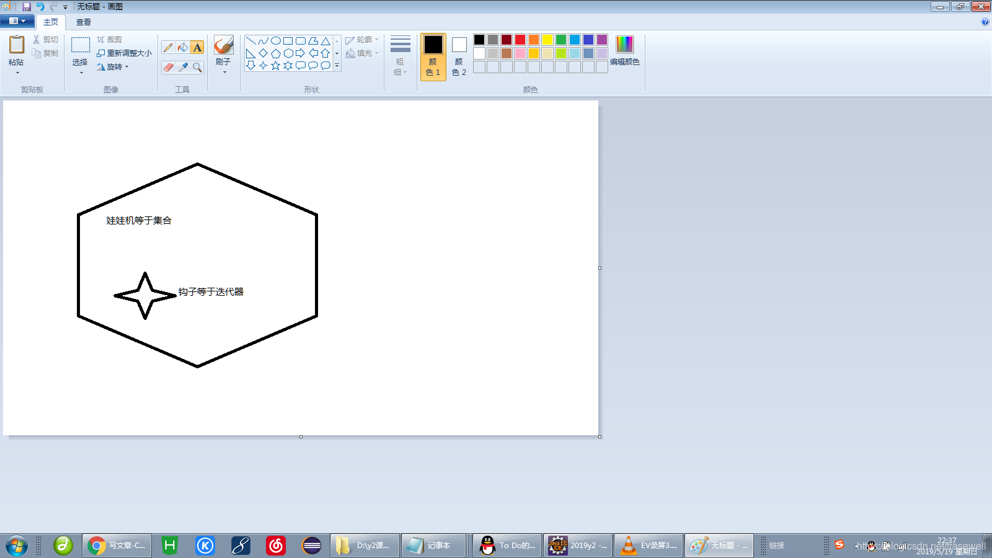992x558 pixels.
Task: Click the Undo arrow in the title bar
Action: tap(40, 6)
